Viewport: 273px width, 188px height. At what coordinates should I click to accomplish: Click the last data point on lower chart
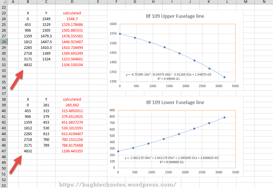pos(224,117)
